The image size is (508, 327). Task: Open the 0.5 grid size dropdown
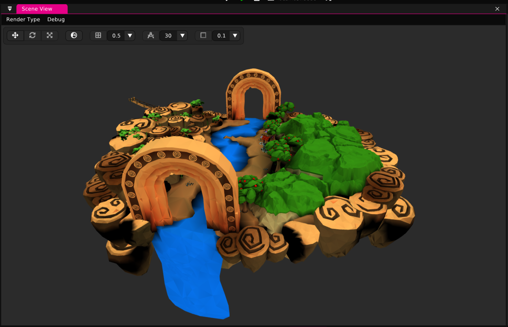[x=130, y=35]
